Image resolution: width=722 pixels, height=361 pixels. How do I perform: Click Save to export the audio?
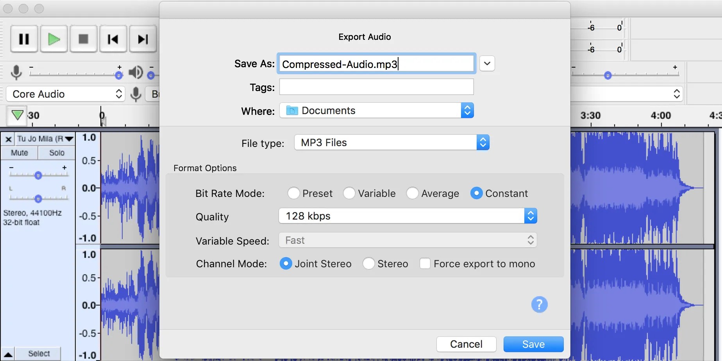[533, 344]
